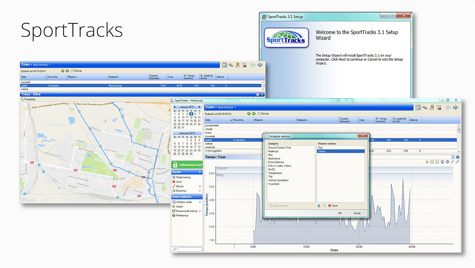Click Dzisiaj in the back window
475x268 pixels.
[76, 71]
